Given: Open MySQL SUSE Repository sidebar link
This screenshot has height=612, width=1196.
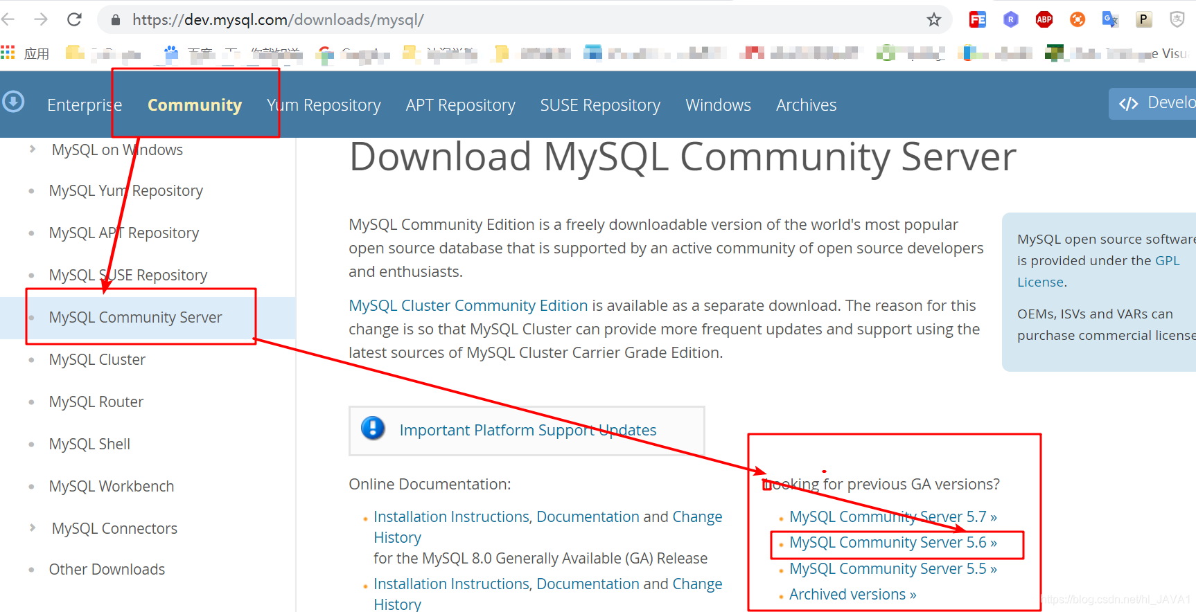Looking at the screenshot, I should (128, 276).
